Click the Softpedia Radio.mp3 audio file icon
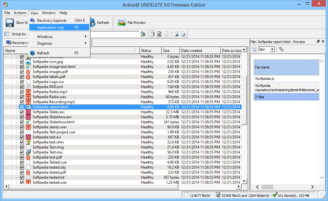The image size is (328, 201). [x=28, y=92]
